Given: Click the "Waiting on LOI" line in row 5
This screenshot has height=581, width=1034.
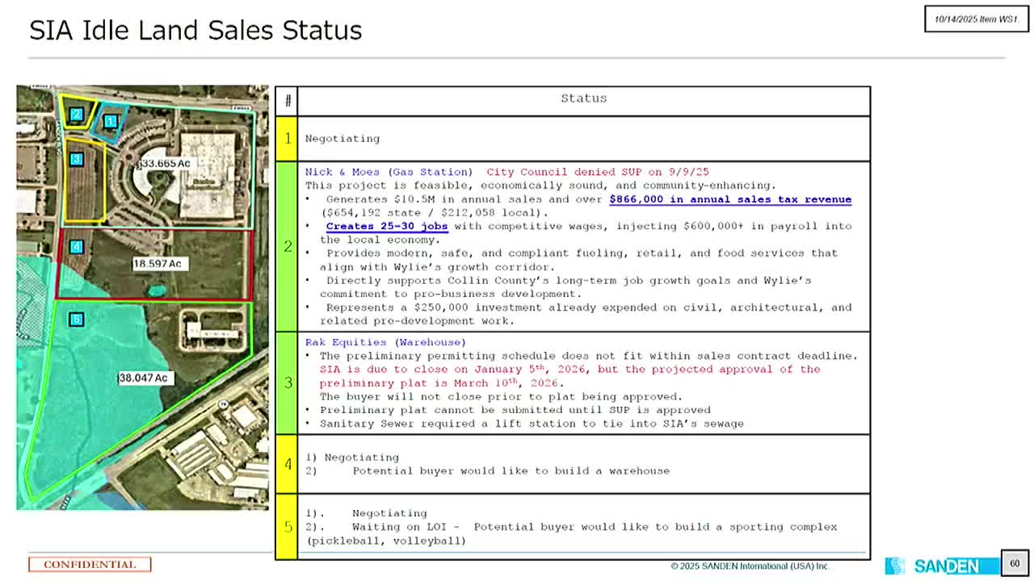Looking at the screenshot, I should [x=571, y=527].
